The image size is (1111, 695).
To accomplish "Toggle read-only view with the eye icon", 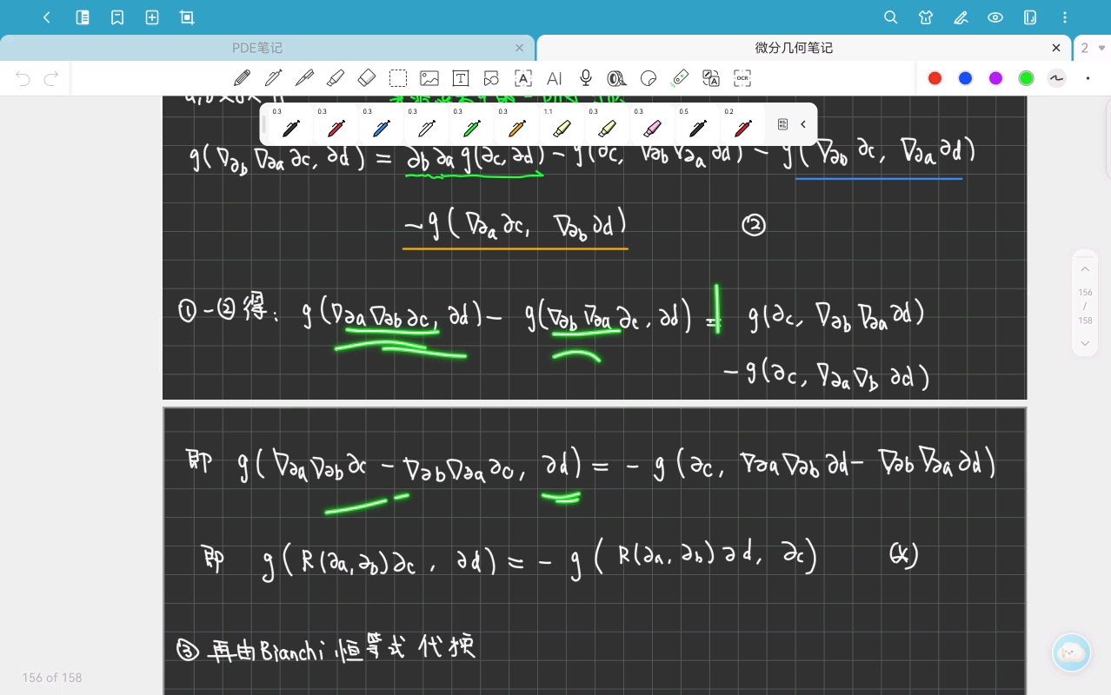I will 995,17.
